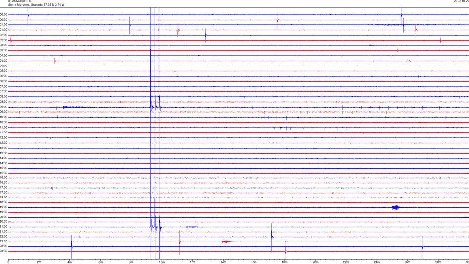Viewport: 469px width, 264px height.
Task: Select the 10:00 time label
Action: [x=4, y=117]
